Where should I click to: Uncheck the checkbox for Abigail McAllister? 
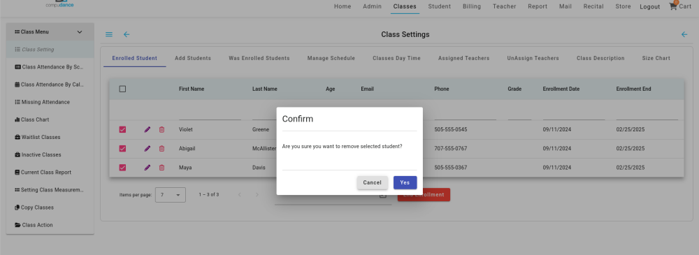pyautogui.click(x=122, y=148)
